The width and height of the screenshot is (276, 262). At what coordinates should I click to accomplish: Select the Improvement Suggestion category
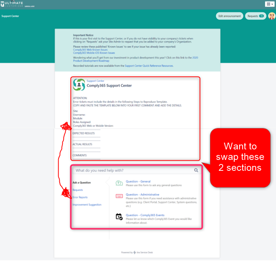click(87, 205)
